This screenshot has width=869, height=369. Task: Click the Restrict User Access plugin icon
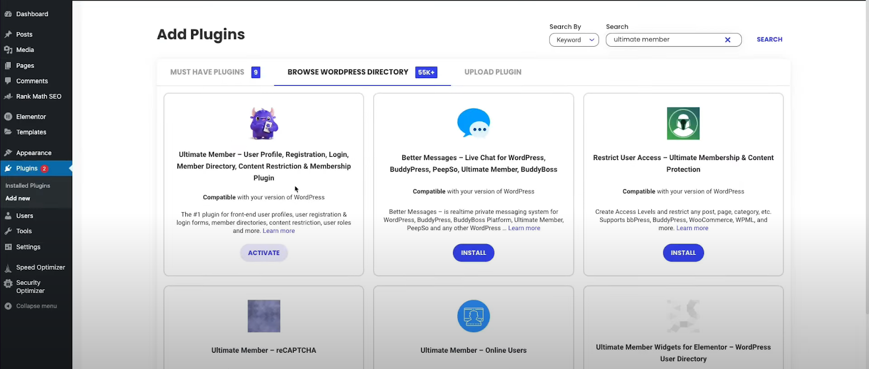pyautogui.click(x=683, y=124)
